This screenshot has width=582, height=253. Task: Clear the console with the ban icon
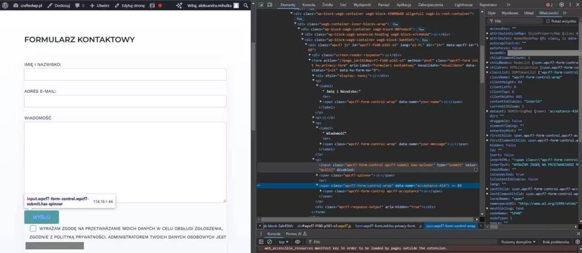coord(269,242)
